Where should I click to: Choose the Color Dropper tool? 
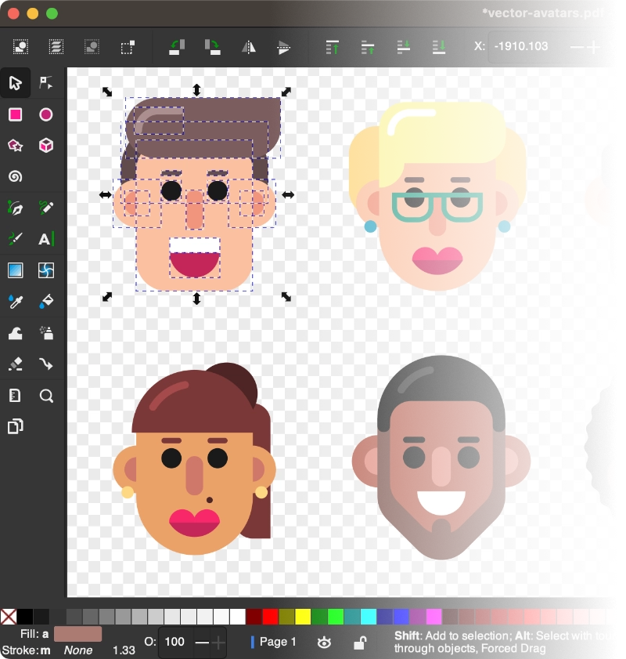click(x=15, y=302)
